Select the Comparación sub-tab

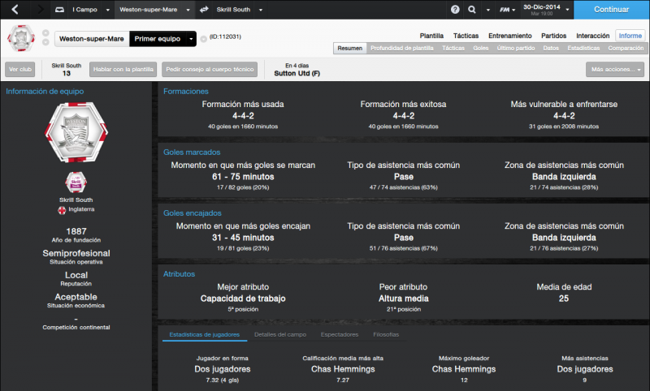pos(626,48)
